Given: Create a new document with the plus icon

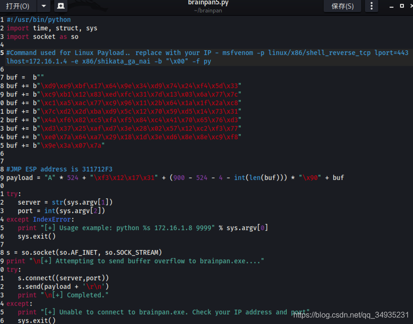Looking at the screenshot, I should tap(61, 6).
